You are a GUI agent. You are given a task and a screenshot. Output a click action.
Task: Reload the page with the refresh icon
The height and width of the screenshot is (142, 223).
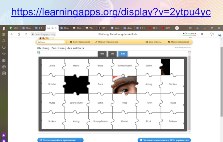click(26, 34)
